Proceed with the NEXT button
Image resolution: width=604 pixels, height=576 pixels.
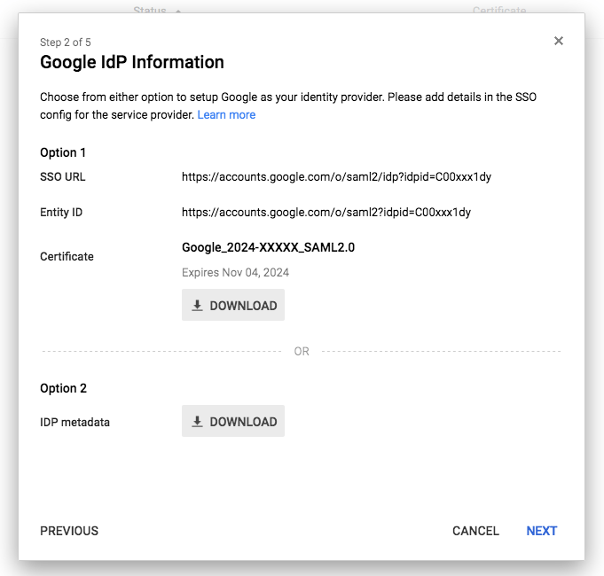pyautogui.click(x=542, y=531)
